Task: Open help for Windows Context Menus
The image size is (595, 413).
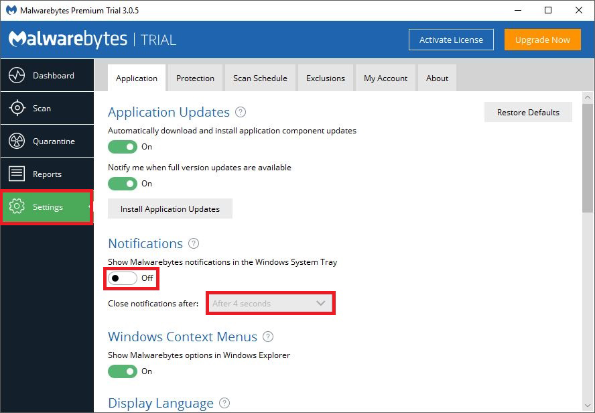Action: [x=268, y=337]
